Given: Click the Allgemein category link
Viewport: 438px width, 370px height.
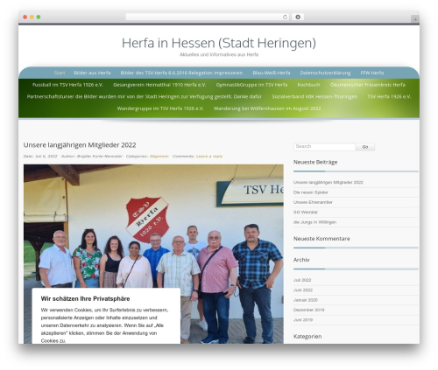Looking at the screenshot, I should point(159,157).
